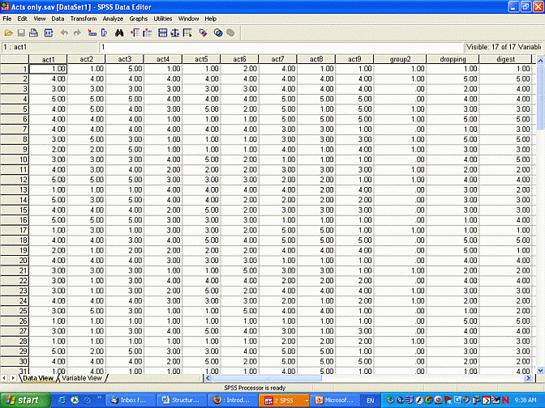Click the Windows start button
The image size is (545, 408).
pos(24,400)
